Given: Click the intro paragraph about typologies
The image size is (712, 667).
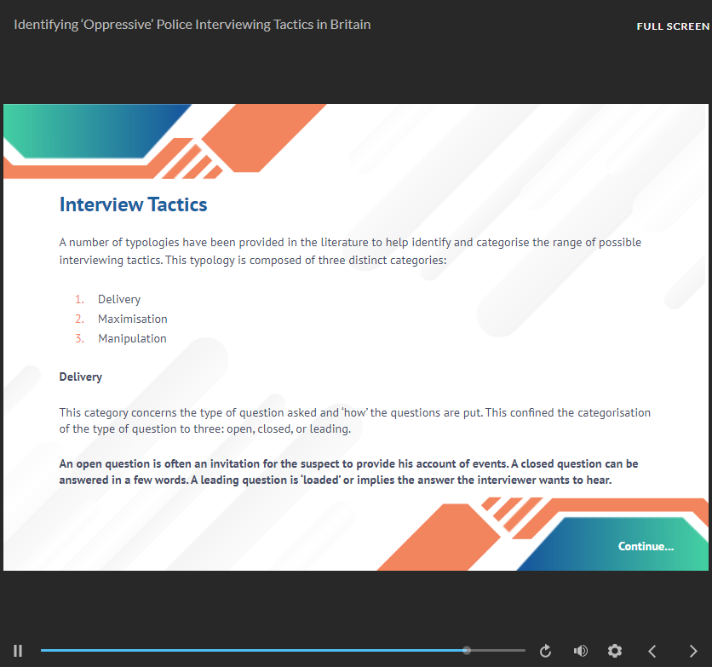Looking at the screenshot, I should pos(349,251).
